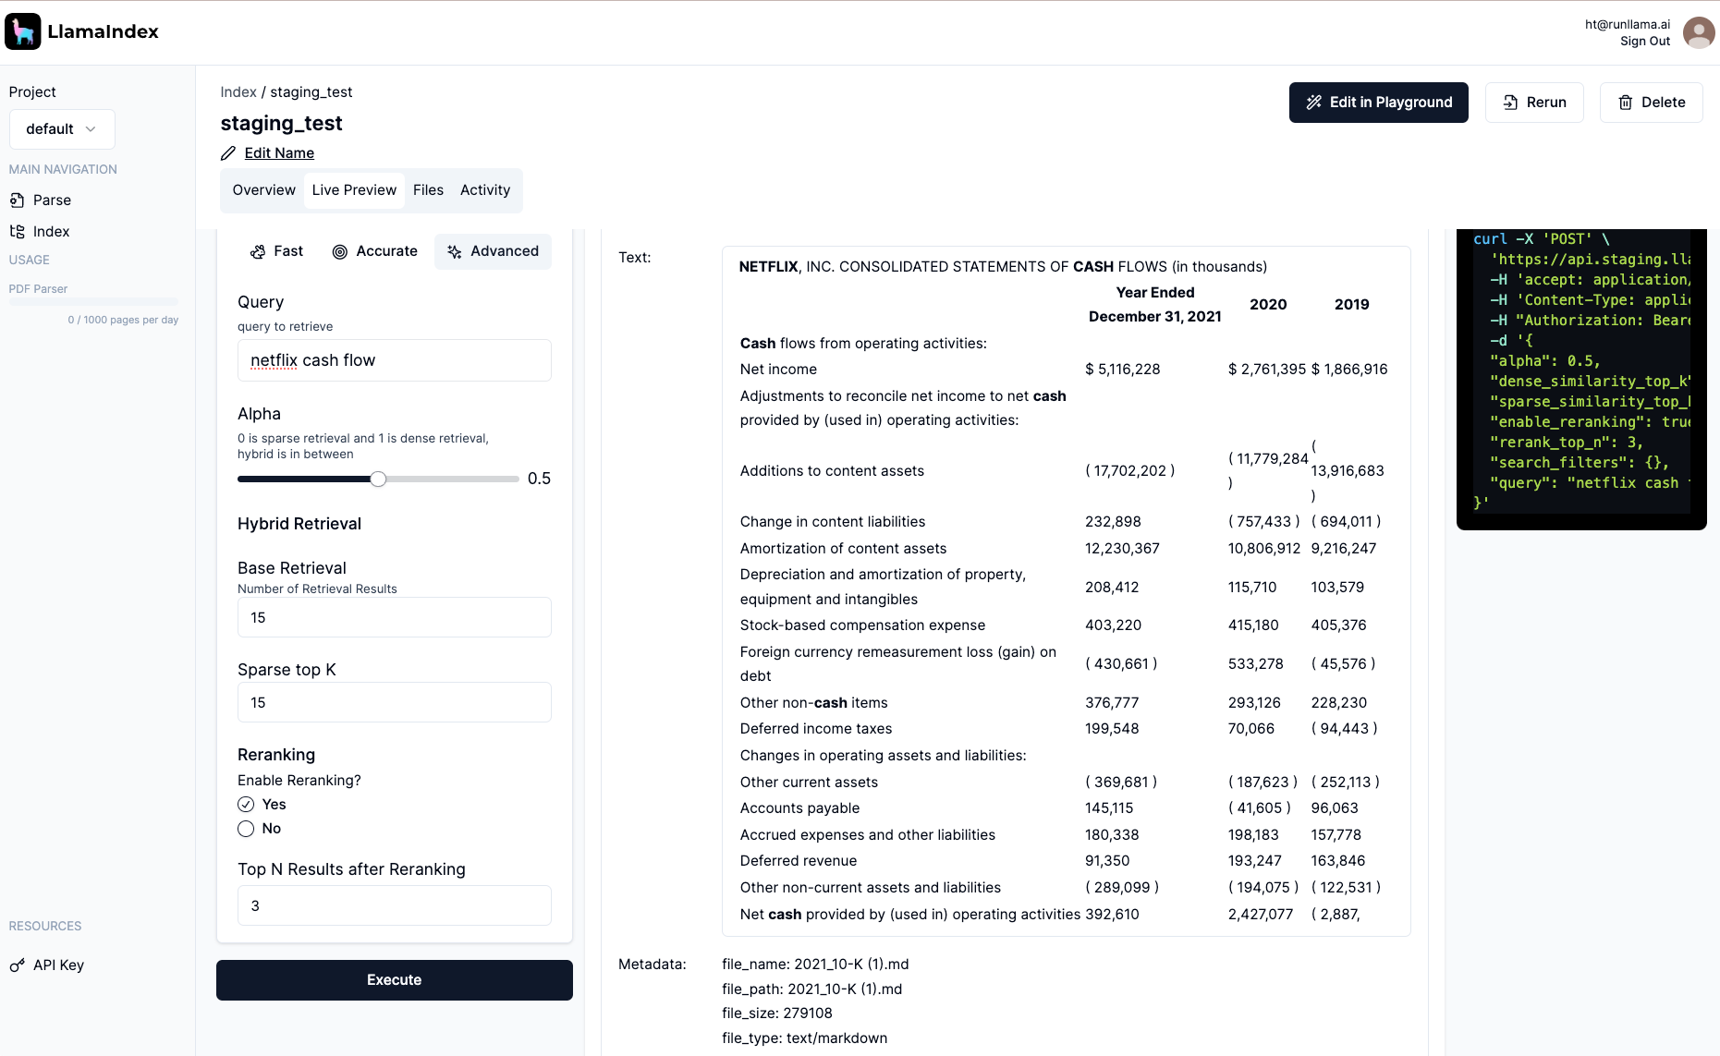Open API Key from the resources section
Image resolution: width=1720 pixels, height=1056 pixels.
tap(58, 965)
